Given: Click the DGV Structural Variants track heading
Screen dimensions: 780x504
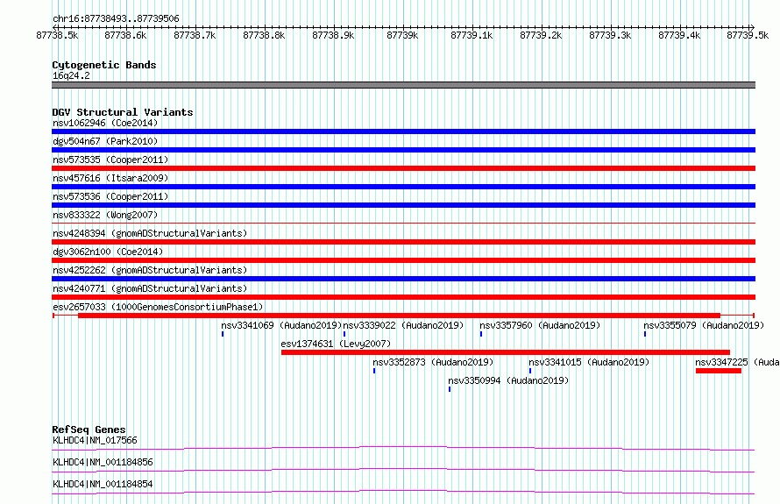Looking at the screenshot, I should (x=123, y=112).
